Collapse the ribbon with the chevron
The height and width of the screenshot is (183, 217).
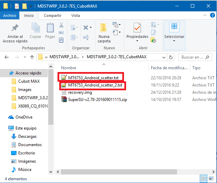pos(205,15)
